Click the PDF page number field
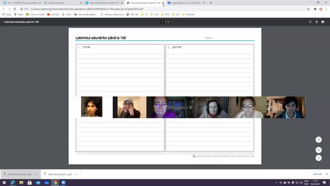330x186 pixels. click(x=162, y=22)
